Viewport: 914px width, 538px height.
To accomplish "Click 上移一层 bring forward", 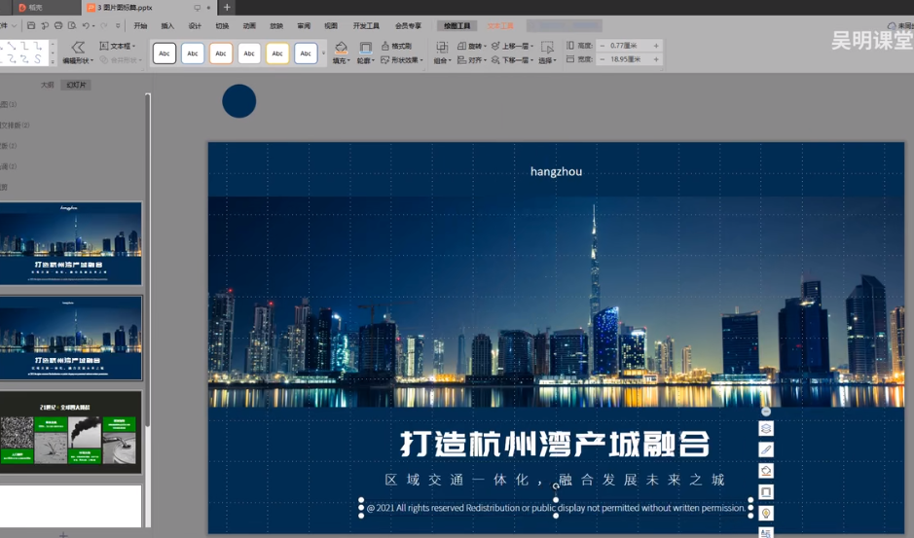I will (x=512, y=46).
